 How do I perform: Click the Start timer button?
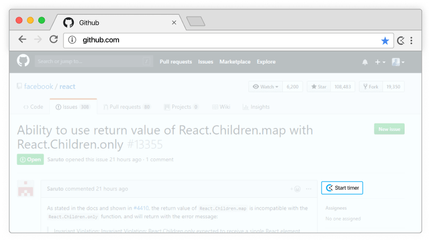pos(342,188)
